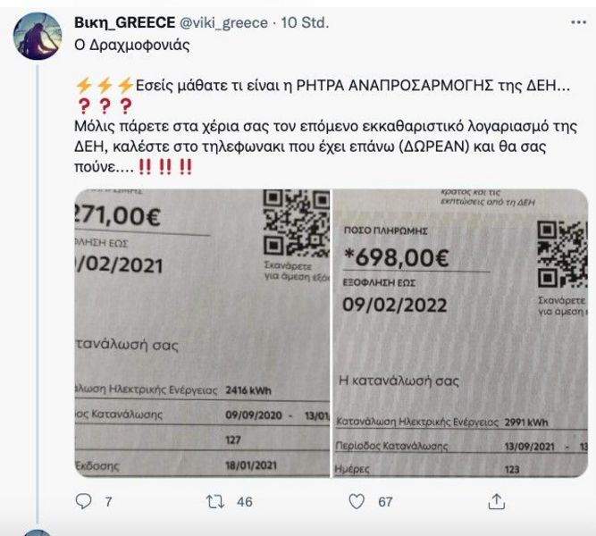
Task: Click the Ο Δραχμοφονιάς text line
Action: point(132,45)
